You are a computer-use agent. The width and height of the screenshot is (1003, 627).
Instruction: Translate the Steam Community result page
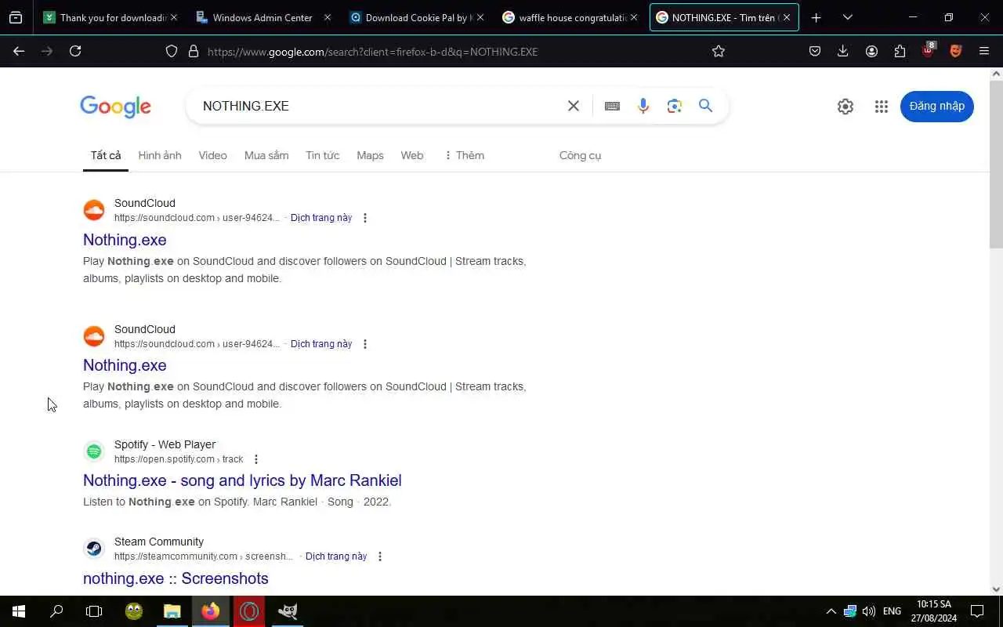336,556
